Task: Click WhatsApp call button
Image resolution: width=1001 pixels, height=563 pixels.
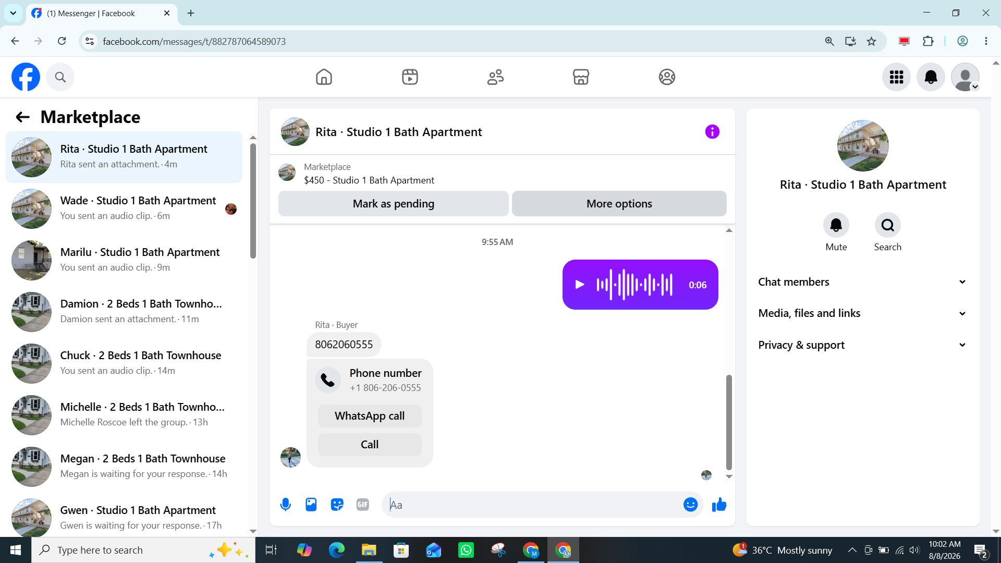Action: pos(370,416)
